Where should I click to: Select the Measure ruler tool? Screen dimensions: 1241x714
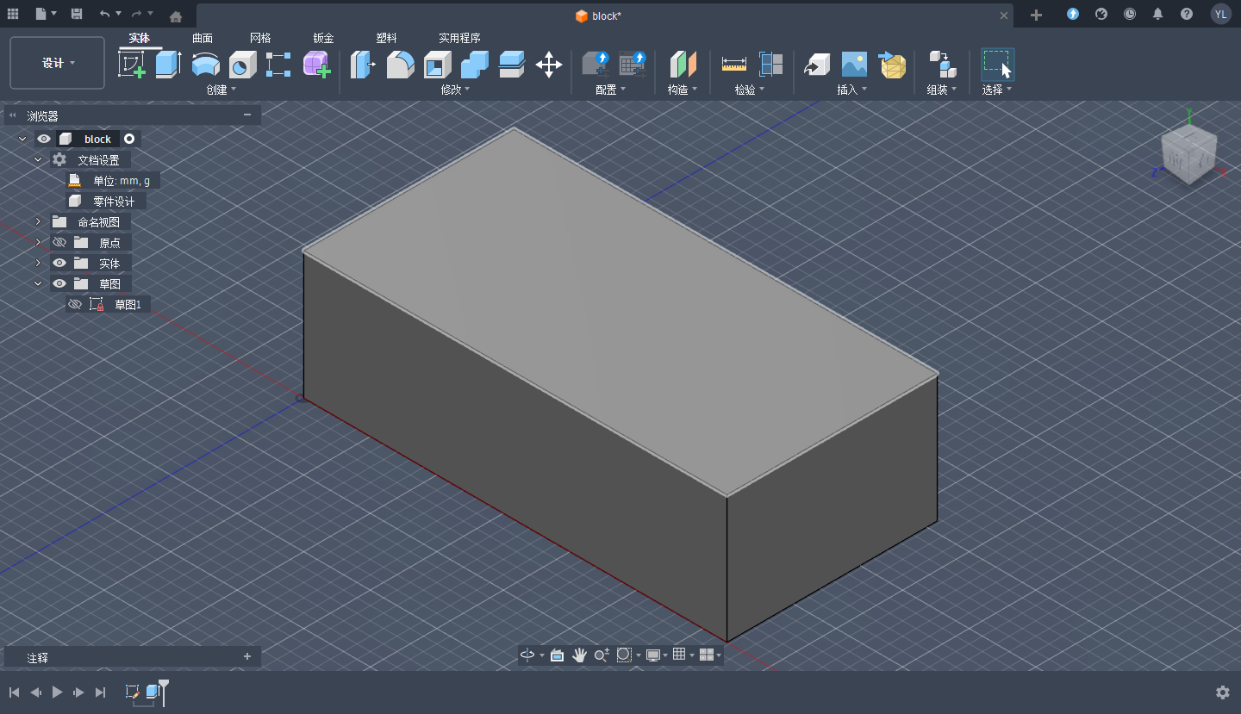point(734,65)
